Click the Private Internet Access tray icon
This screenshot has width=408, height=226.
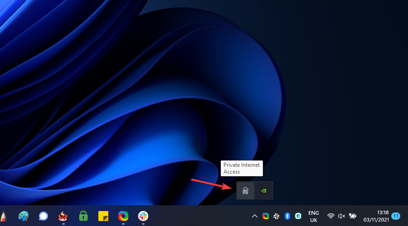(245, 191)
